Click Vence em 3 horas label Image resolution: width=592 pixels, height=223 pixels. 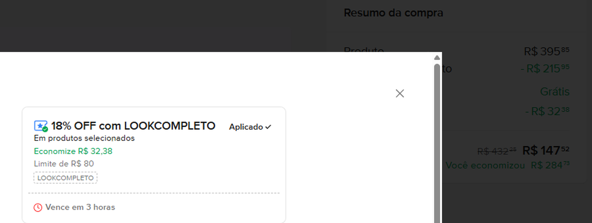80,207
